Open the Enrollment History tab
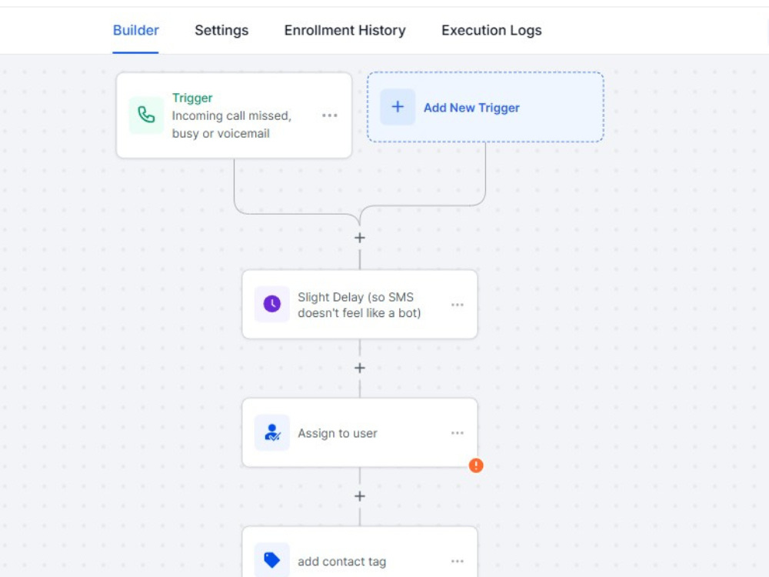This screenshot has width=769, height=577. coord(345,31)
